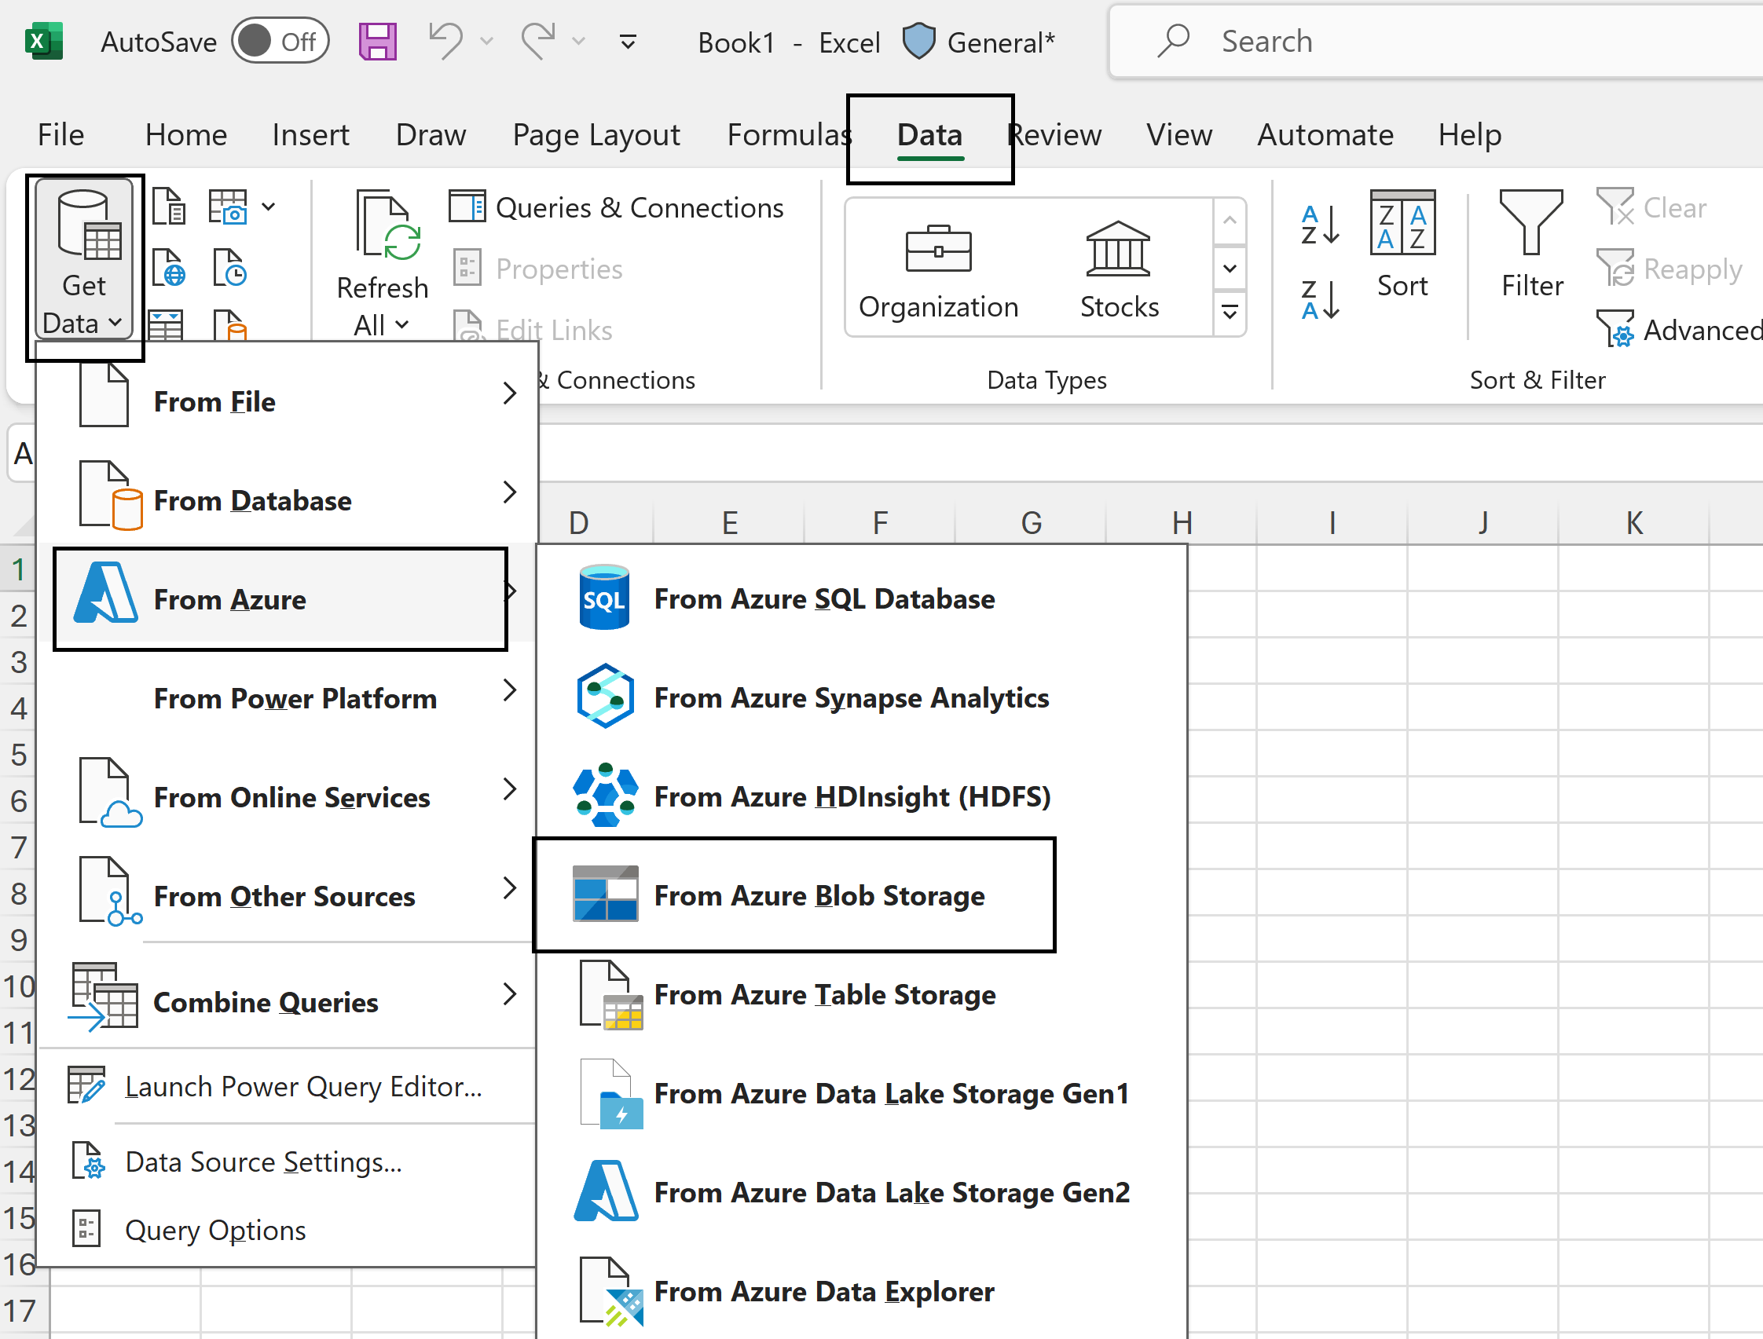Click the Refresh All icon
The width and height of the screenshot is (1763, 1339).
(x=388, y=225)
